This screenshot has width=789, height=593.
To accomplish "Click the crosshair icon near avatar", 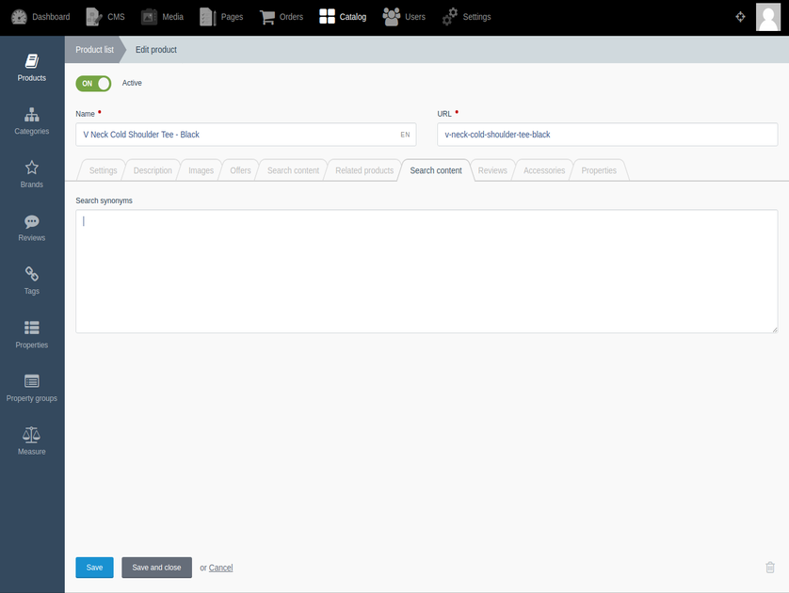I will pyautogui.click(x=740, y=17).
